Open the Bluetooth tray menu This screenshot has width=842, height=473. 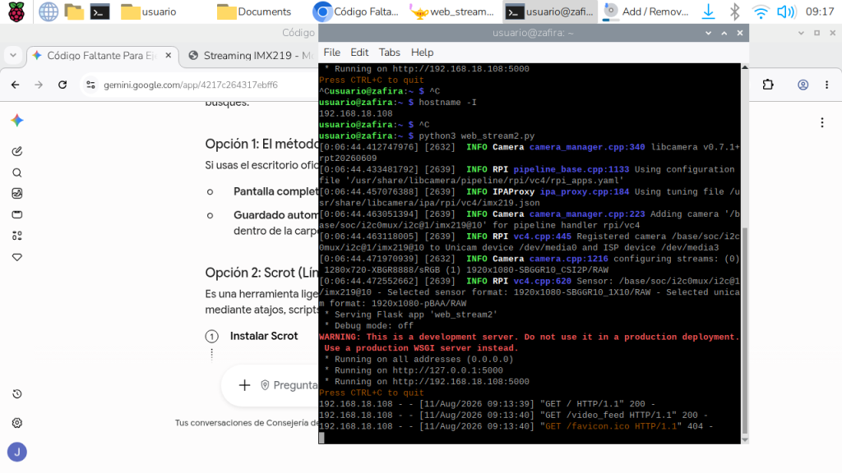click(x=734, y=11)
